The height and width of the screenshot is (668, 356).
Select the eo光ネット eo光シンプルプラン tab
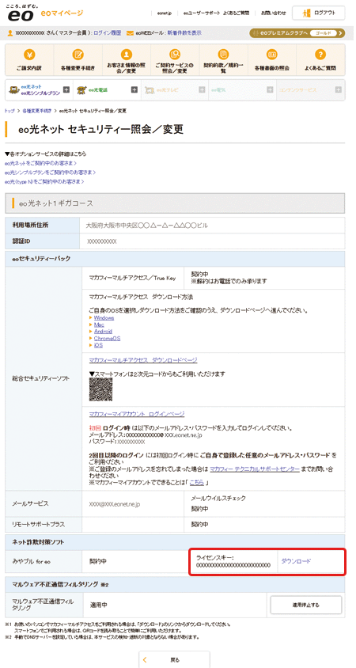(38, 89)
